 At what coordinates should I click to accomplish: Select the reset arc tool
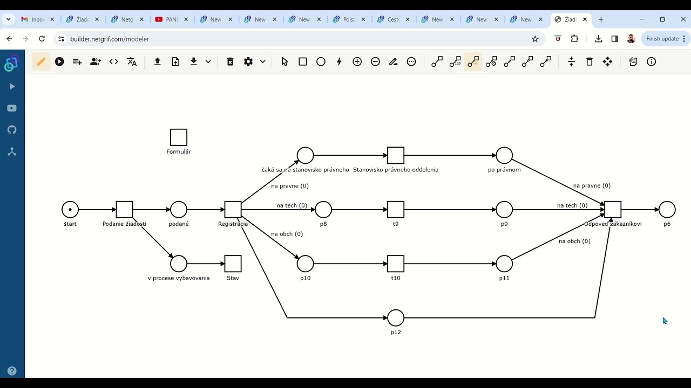491,62
